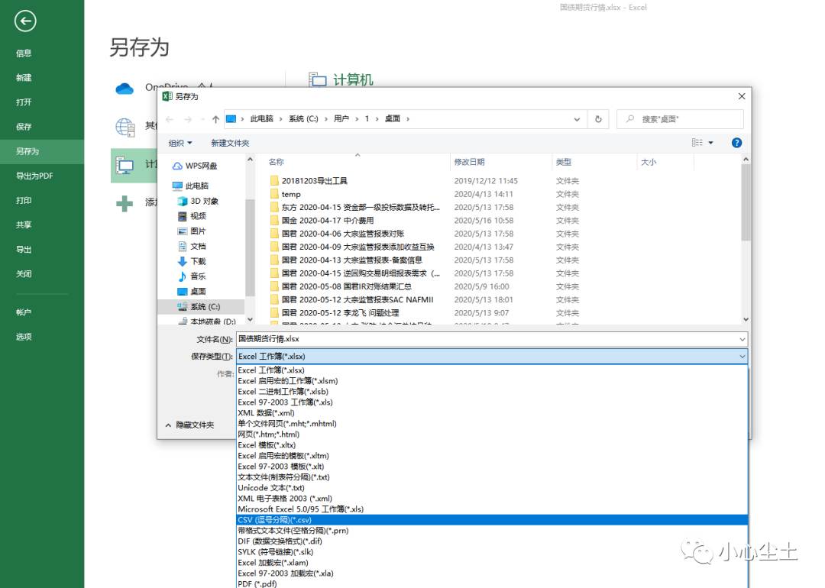This screenshot has height=588, width=825.
Task: Click the refresh button beside the address bar
Action: coord(598,119)
